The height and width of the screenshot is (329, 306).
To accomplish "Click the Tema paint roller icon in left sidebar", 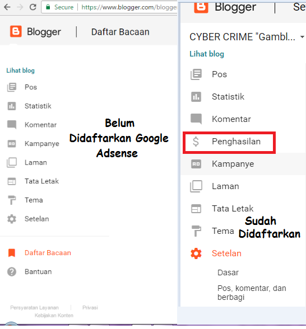I will click(12, 200).
